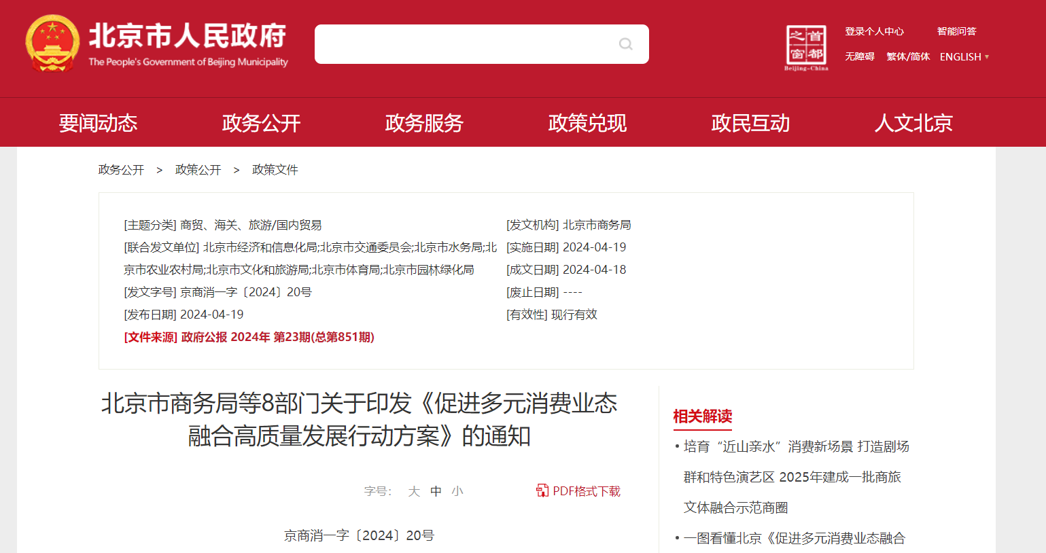The width and height of the screenshot is (1046, 553).
Task: Set font size to 小
Action: coord(457,491)
